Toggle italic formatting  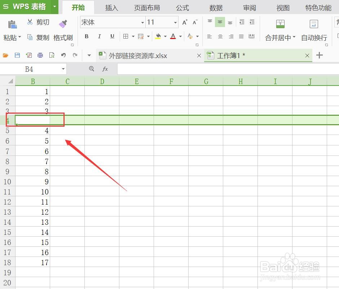click(99, 36)
